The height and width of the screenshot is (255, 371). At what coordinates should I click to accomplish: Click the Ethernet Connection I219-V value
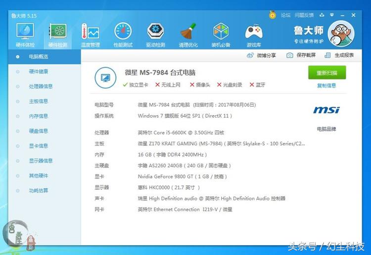pos(185,210)
